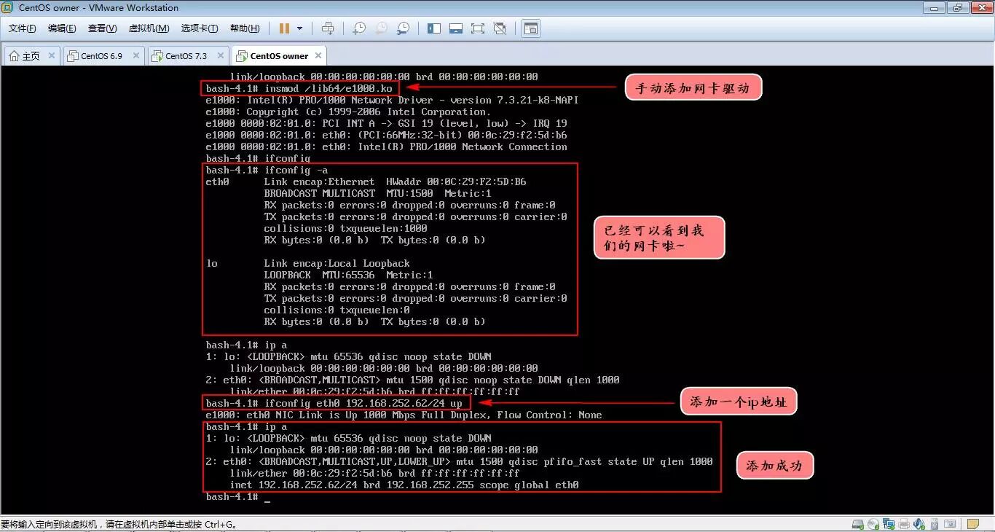Screen dimensions: 995x532
Task: Switch to Unity mode
Action: pyautogui.click(x=500, y=28)
